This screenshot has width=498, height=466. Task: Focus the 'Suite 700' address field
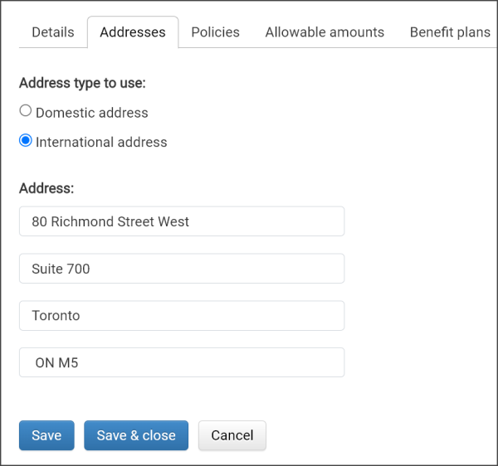click(x=181, y=269)
